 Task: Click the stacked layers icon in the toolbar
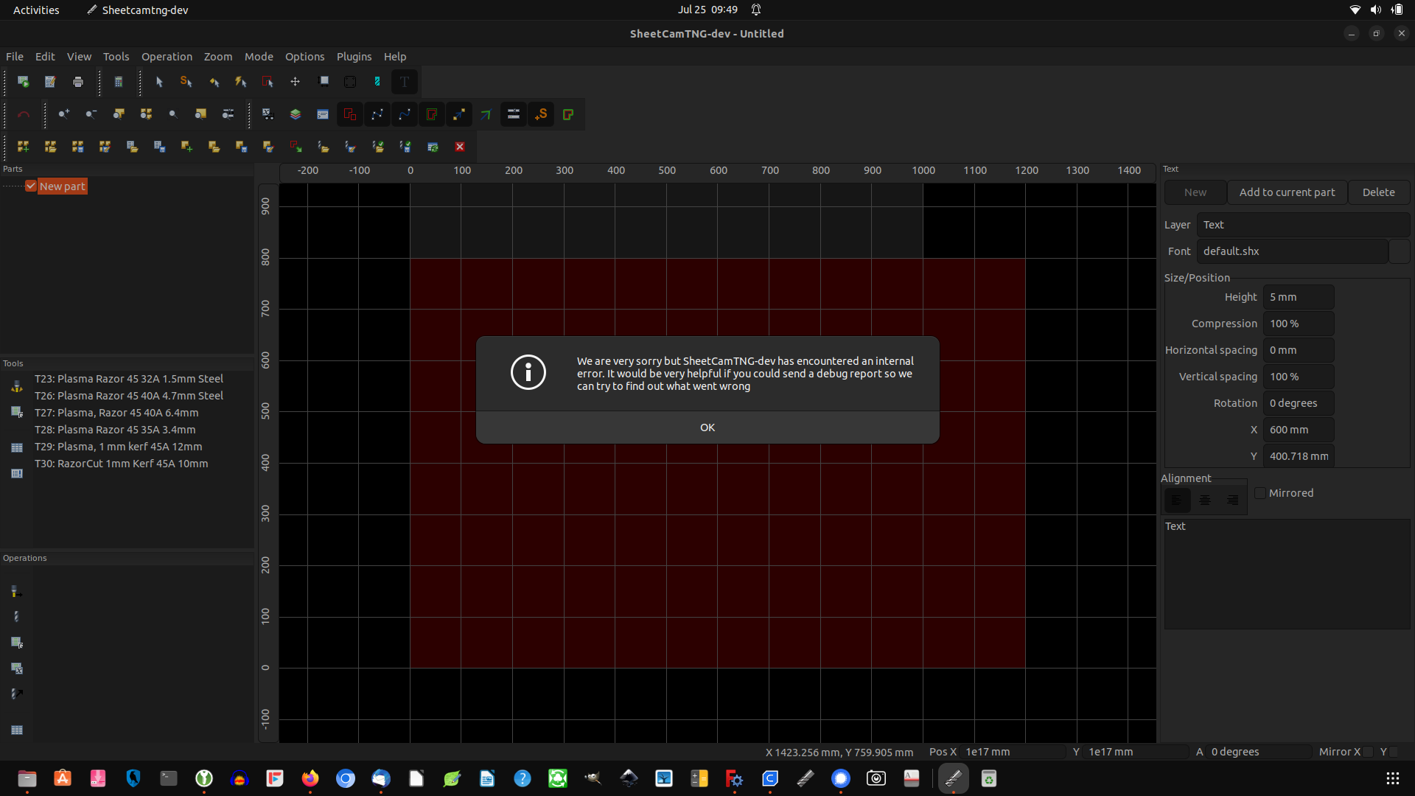[296, 114]
